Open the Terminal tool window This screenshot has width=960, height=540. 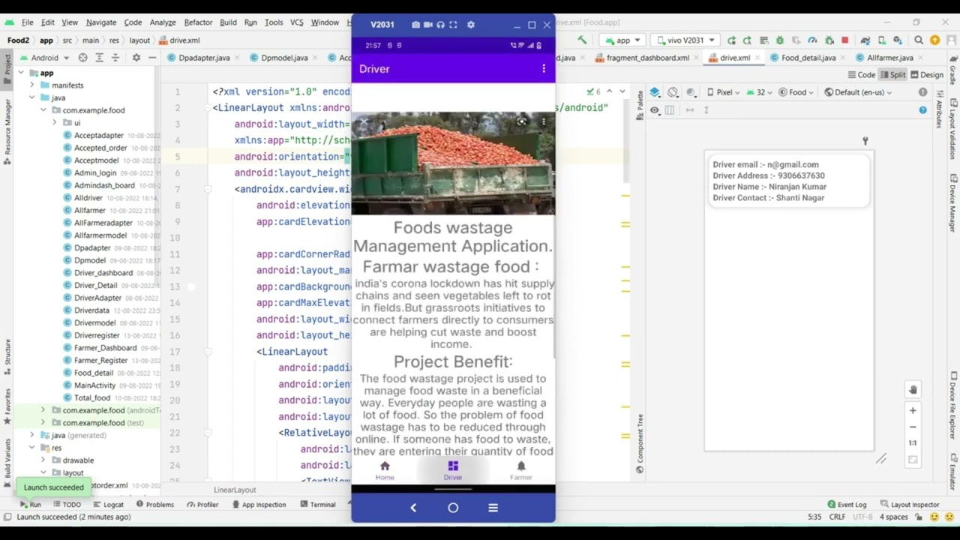(x=318, y=505)
